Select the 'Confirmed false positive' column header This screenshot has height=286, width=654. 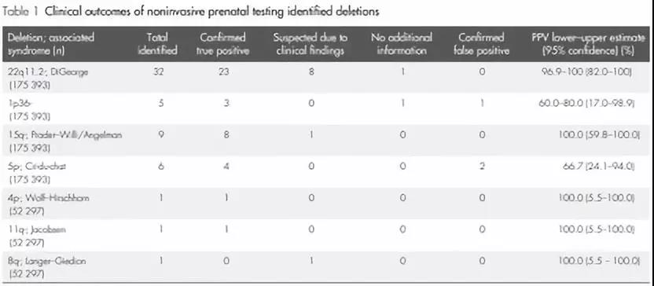click(481, 44)
